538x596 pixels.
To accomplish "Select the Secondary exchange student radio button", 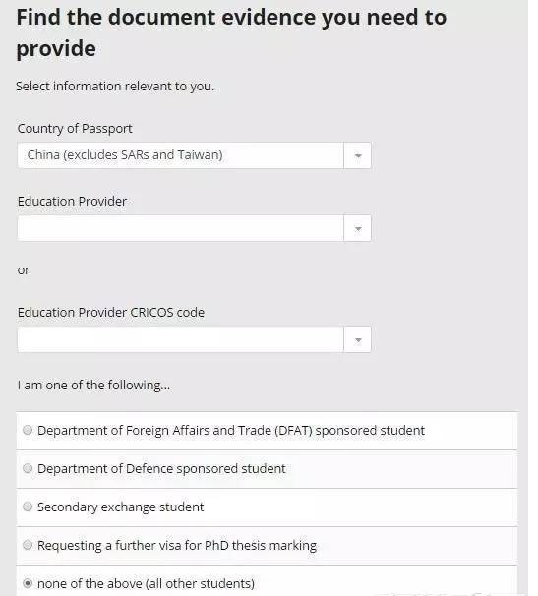I will tap(28, 507).
